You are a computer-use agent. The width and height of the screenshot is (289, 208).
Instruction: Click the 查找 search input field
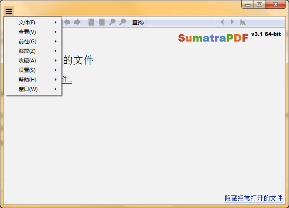tap(181, 22)
